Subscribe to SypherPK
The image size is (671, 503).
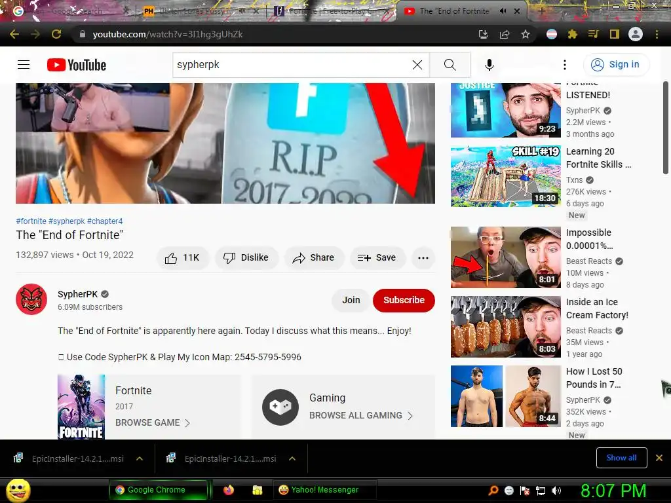click(x=404, y=300)
